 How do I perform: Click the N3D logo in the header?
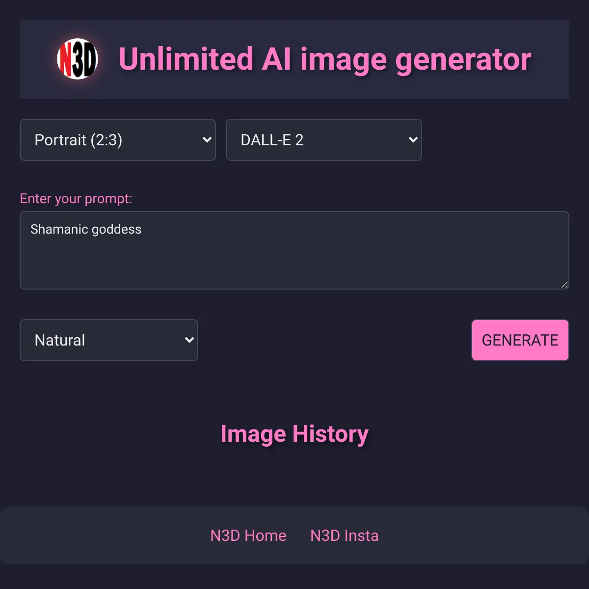(78, 59)
